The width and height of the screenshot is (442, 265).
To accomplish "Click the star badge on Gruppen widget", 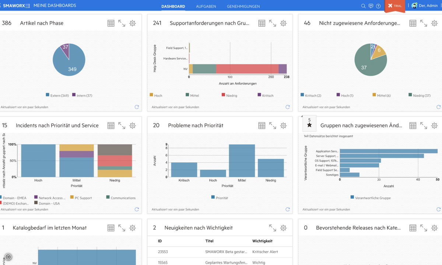I will [x=309, y=123].
